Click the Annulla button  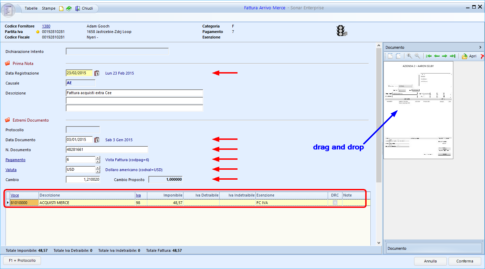click(430, 261)
